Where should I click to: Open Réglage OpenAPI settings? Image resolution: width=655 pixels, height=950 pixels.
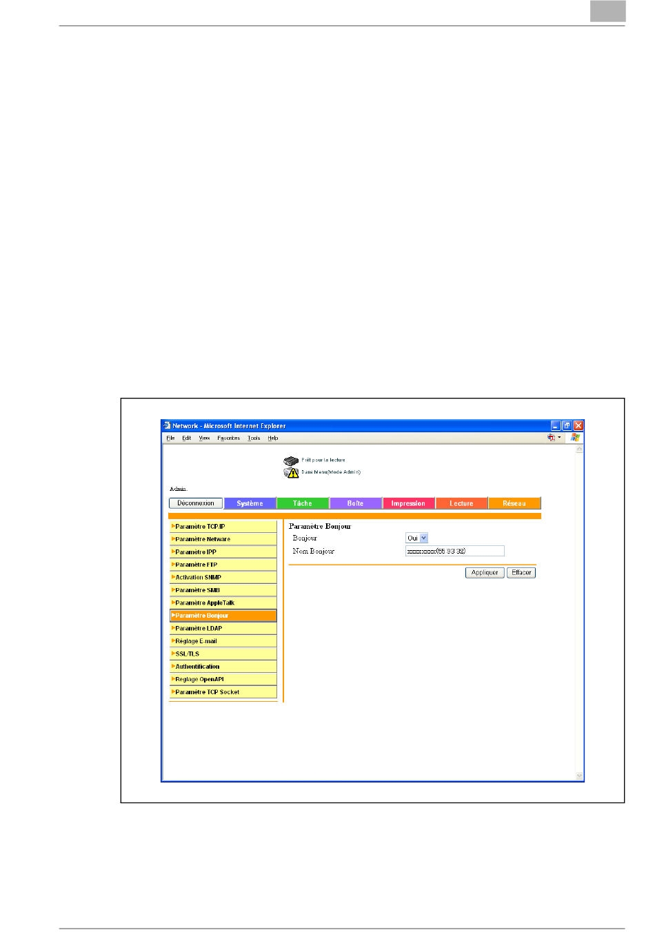[x=223, y=680]
